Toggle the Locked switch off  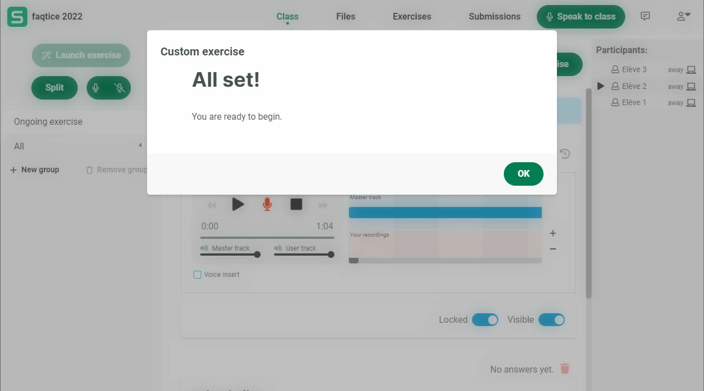click(485, 320)
